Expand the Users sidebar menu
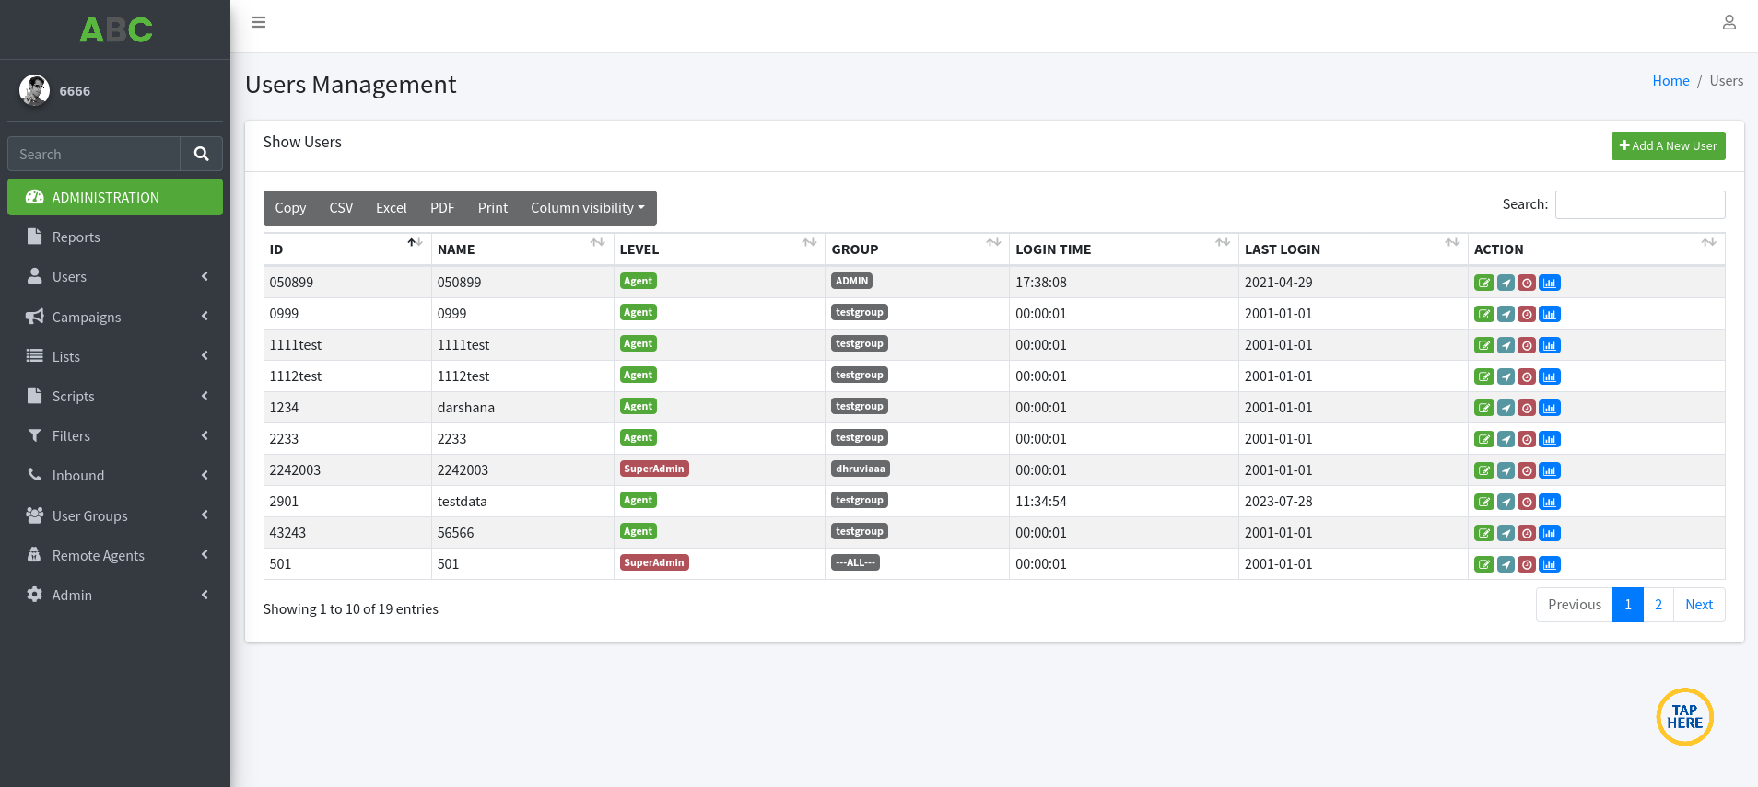The width and height of the screenshot is (1758, 787). tap(115, 276)
